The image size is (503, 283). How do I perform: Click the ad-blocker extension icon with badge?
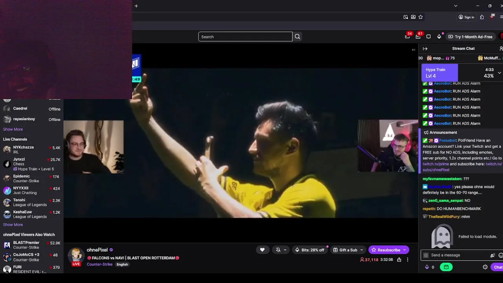[492, 17]
